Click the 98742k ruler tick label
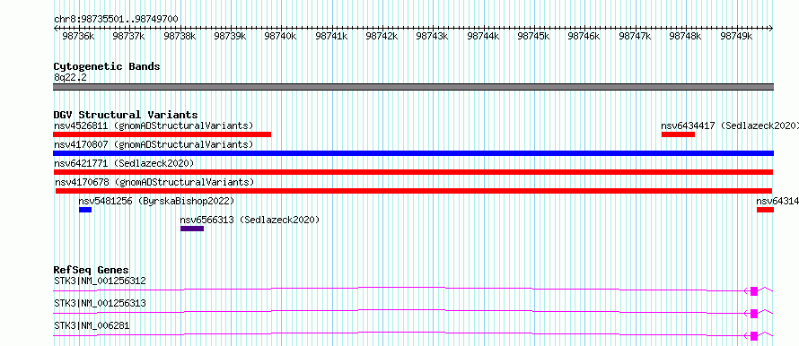The image size is (799, 346). [x=382, y=36]
